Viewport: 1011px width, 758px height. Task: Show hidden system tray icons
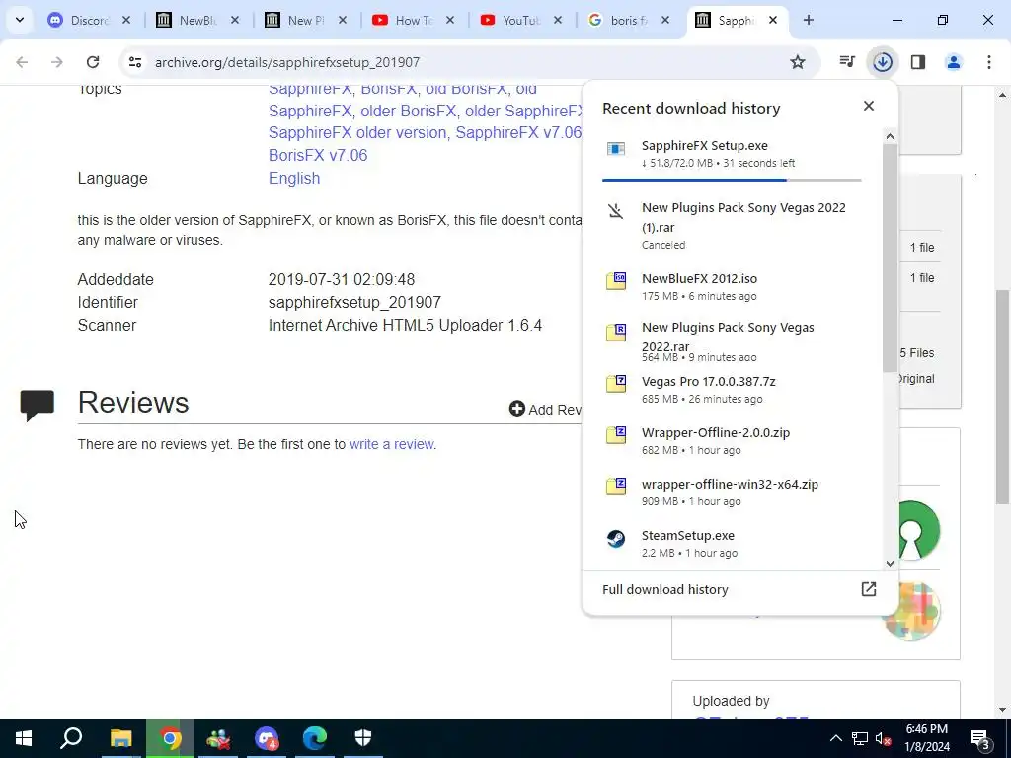tap(835, 738)
